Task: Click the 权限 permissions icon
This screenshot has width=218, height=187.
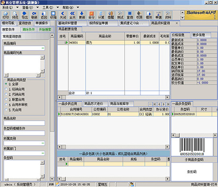Action: tap(139, 15)
